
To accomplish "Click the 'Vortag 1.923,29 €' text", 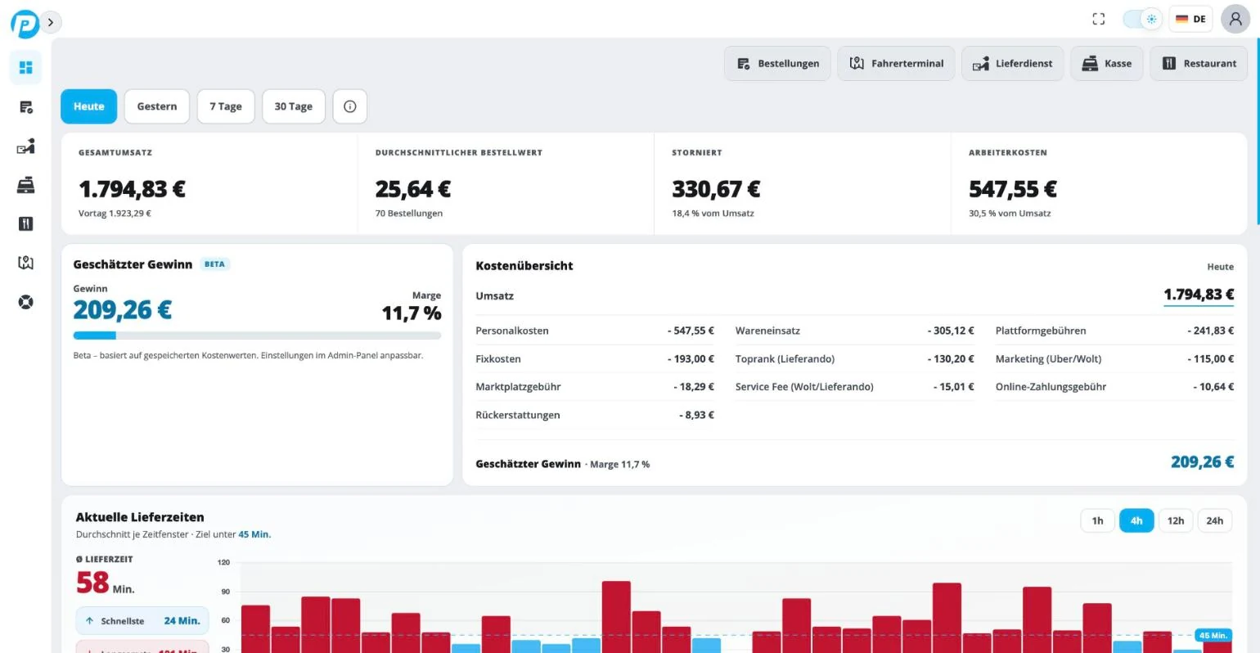I will 115,214.
